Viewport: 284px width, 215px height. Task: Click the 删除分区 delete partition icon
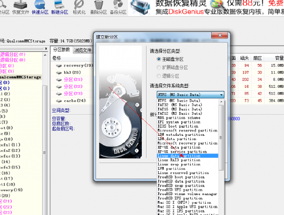(98, 8)
